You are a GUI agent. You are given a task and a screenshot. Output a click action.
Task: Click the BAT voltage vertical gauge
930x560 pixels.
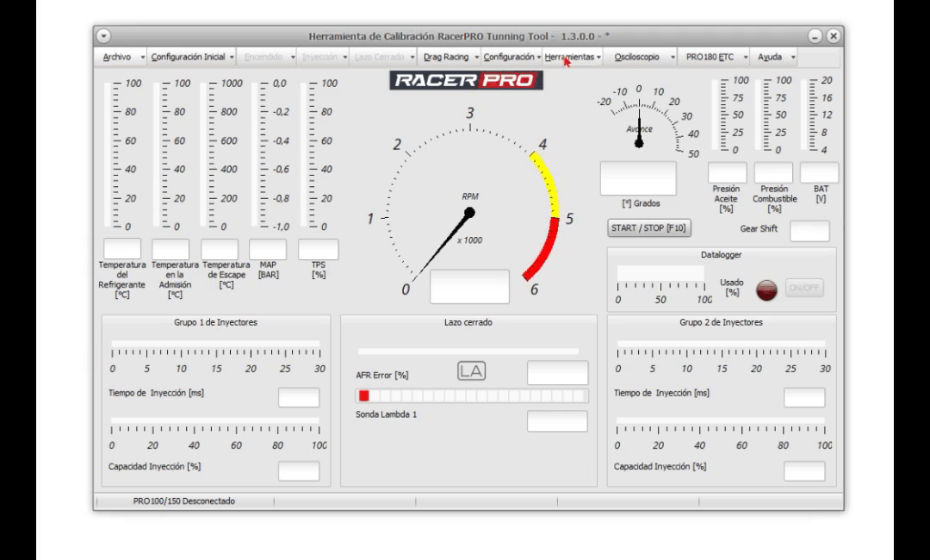point(817,115)
